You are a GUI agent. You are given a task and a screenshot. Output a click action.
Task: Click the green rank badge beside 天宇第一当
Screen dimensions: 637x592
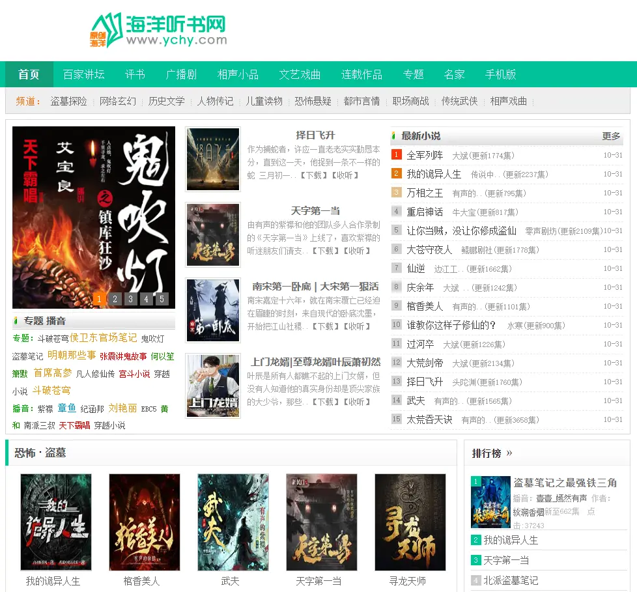476,560
